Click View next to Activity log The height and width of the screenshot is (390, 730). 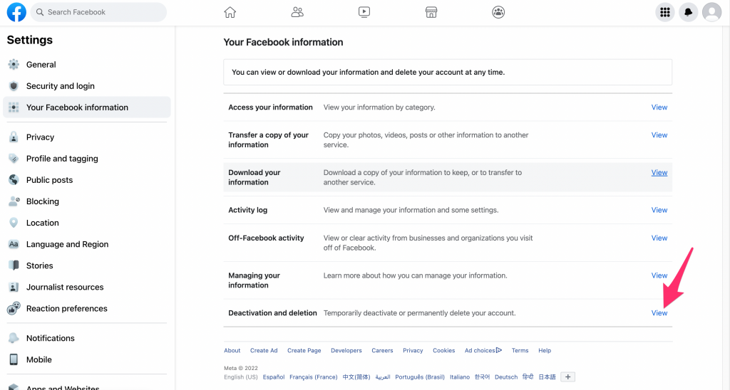659,210
